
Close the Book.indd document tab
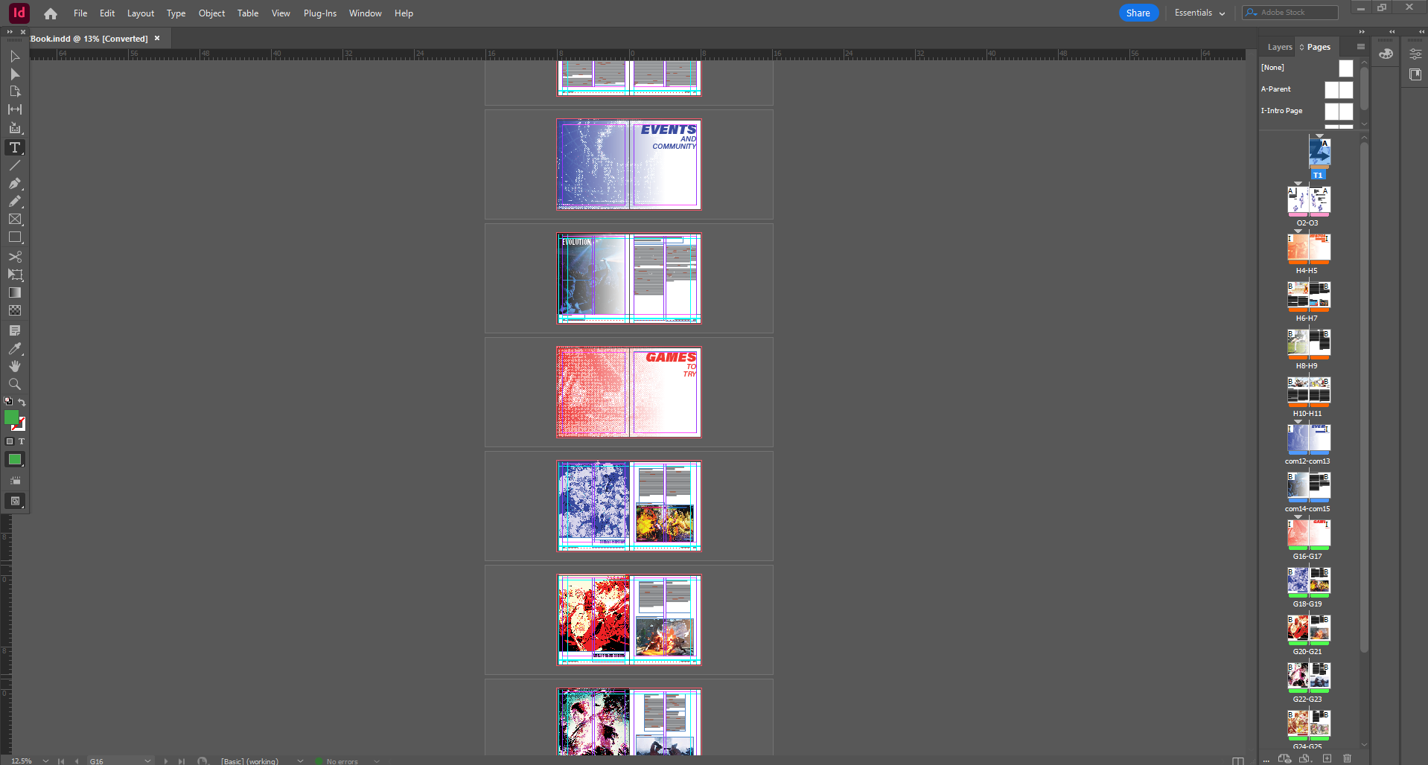pyautogui.click(x=157, y=38)
